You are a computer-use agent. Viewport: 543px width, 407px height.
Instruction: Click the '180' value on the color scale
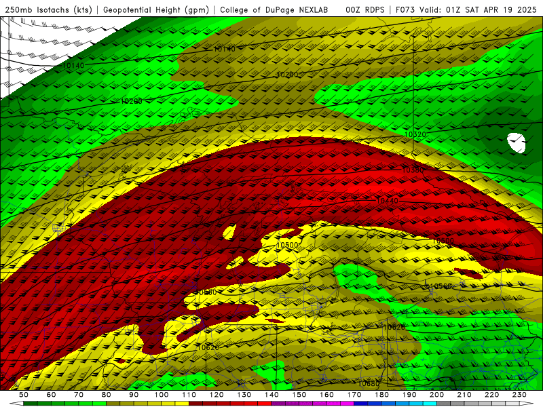click(x=381, y=395)
